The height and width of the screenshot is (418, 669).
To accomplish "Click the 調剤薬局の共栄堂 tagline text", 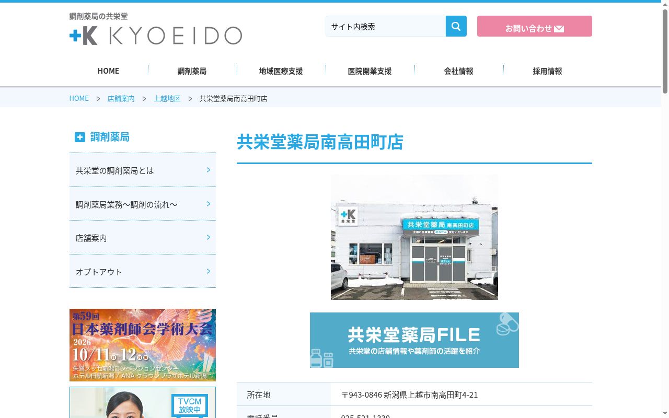I will coord(98,16).
